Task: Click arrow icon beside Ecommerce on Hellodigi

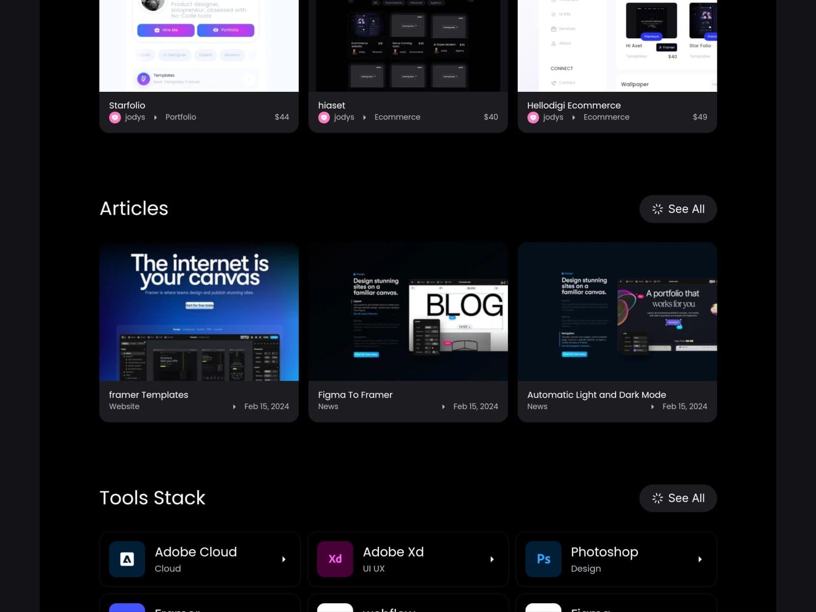Action: [574, 117]
